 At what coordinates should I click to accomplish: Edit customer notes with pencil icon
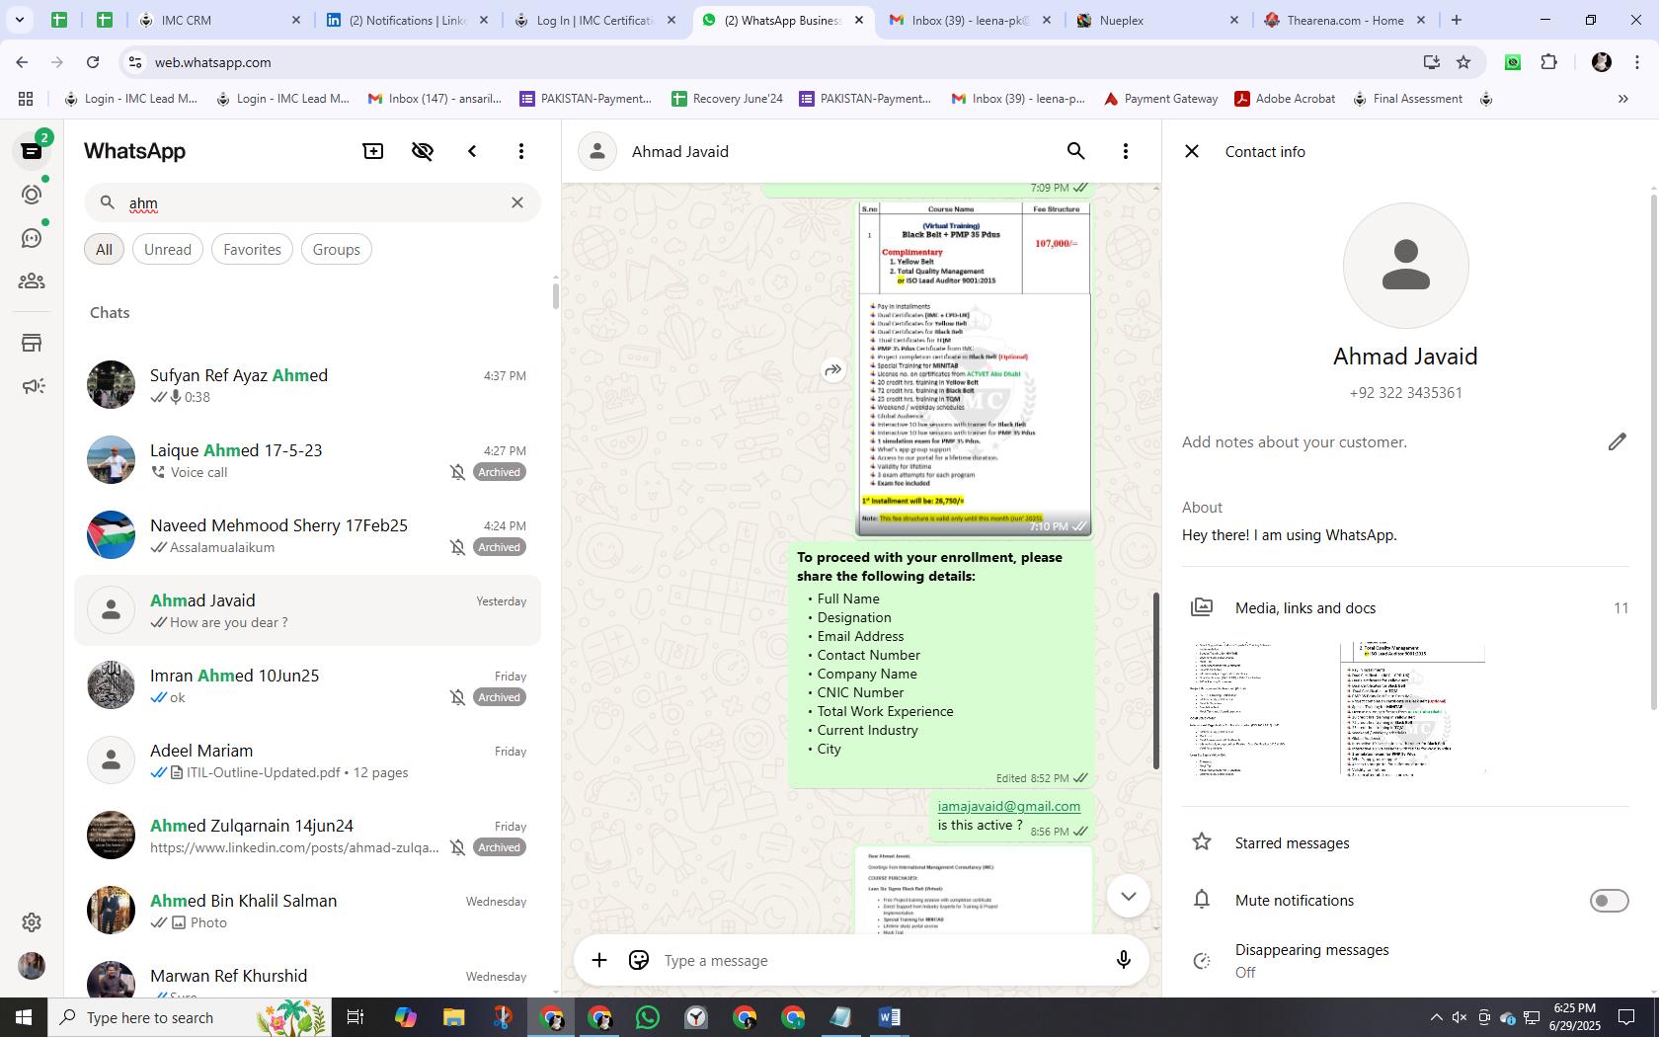pos(1617,441)
